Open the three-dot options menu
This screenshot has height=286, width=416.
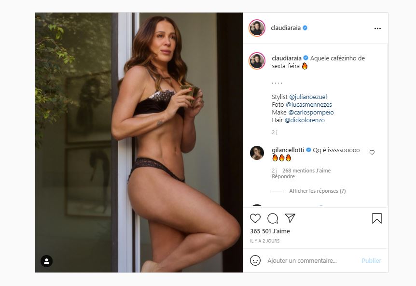pyautogui.click(x=377, y=29)
